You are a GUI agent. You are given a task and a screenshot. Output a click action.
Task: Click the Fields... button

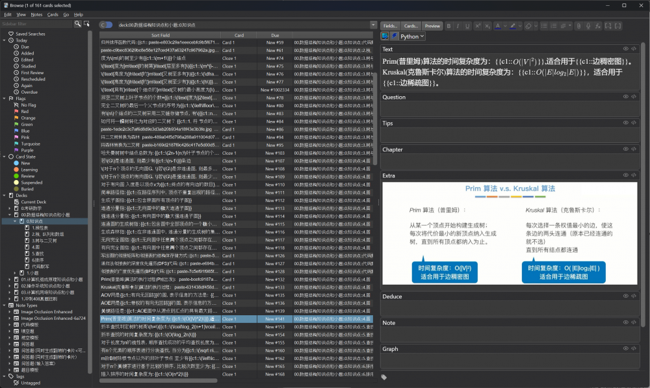pyautogui.click(x=390, y=26)
